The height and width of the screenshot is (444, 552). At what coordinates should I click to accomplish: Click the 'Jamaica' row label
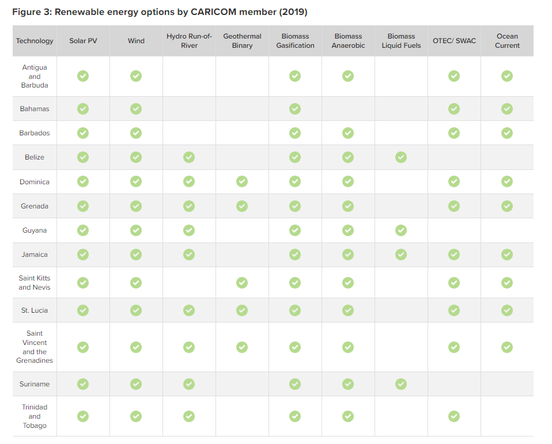pos(35,255)
